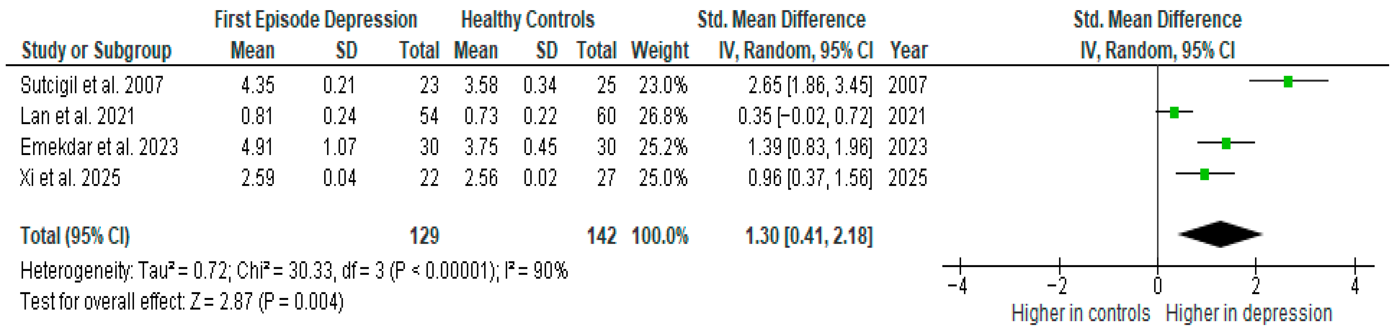Click the "Total (95% CI)" summary row label

point(75,236)
